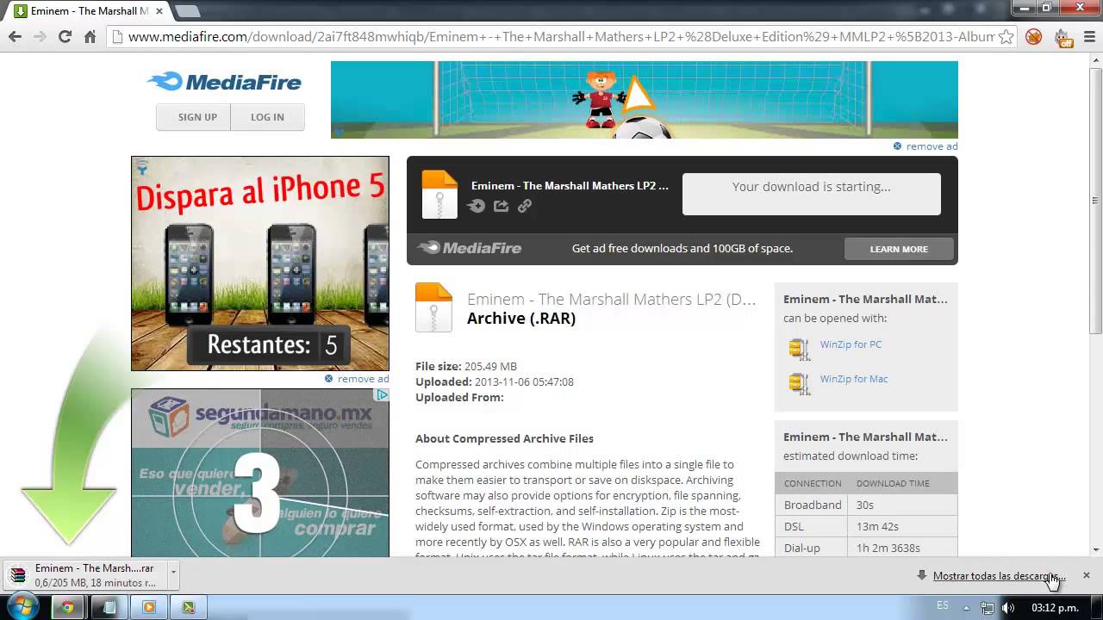Screen dimensions: 1103x620
Task: Open the WinZip for Mac link
Action: click(x=854, y=379)
